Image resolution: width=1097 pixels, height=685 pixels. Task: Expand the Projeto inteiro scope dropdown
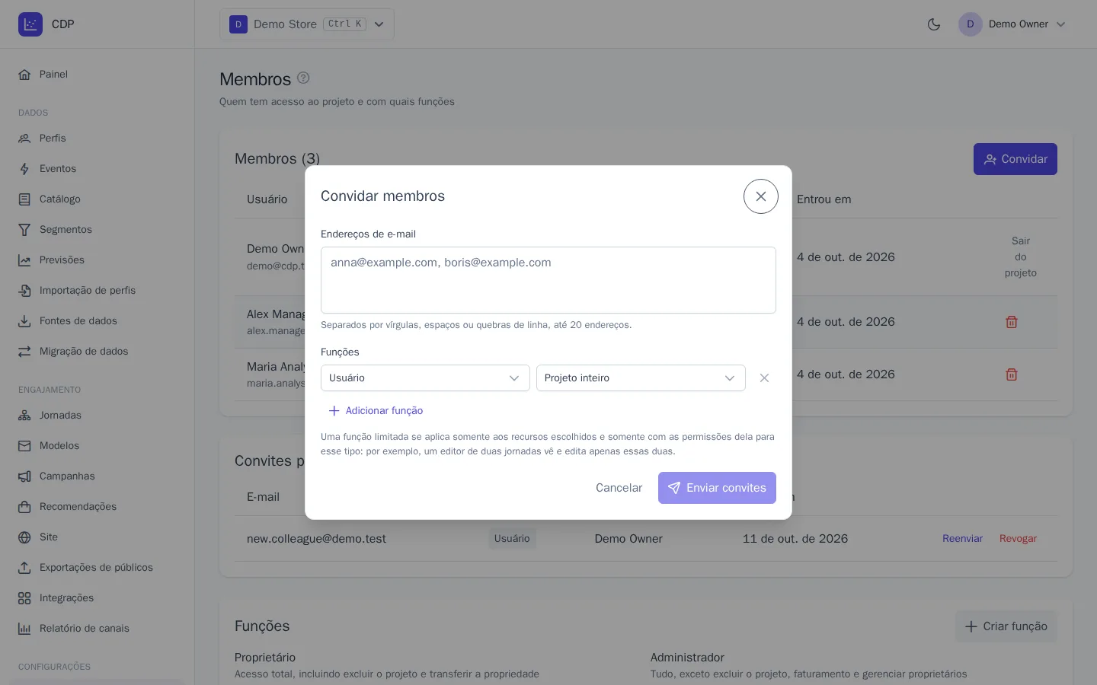point(641,378)
